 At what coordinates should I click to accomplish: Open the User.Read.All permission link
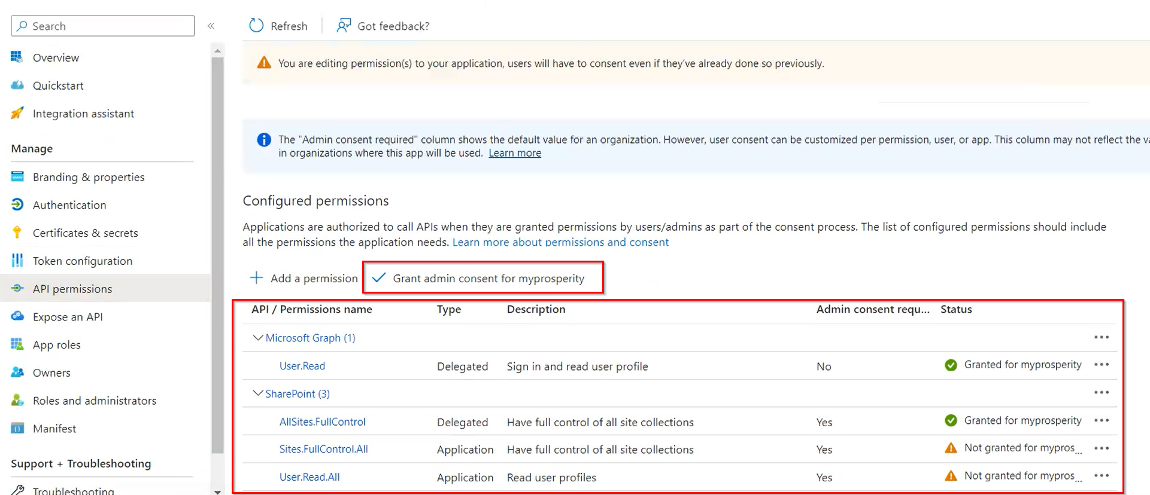point(310,477)
